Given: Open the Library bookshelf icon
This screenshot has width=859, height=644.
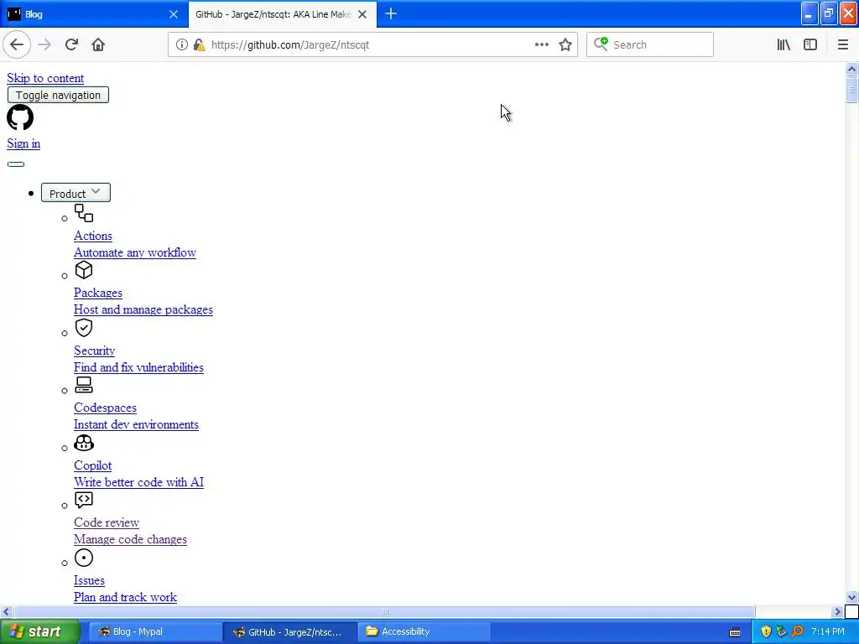Looking at the screenshot, I should pyautogui.click(x=784, y=45).
